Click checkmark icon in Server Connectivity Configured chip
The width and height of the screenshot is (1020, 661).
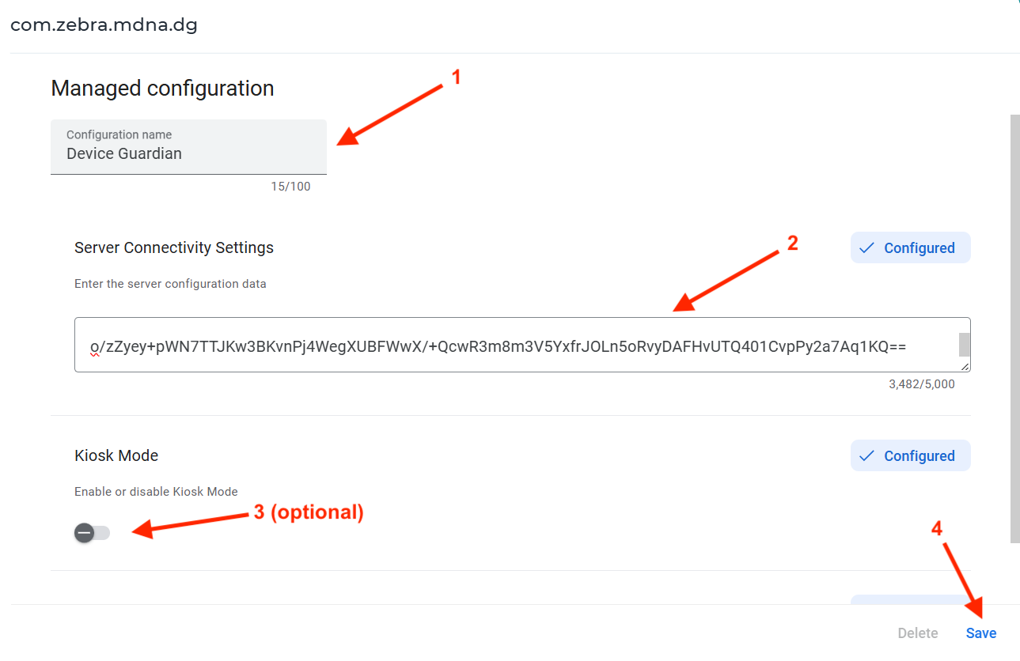click(866, 248)
